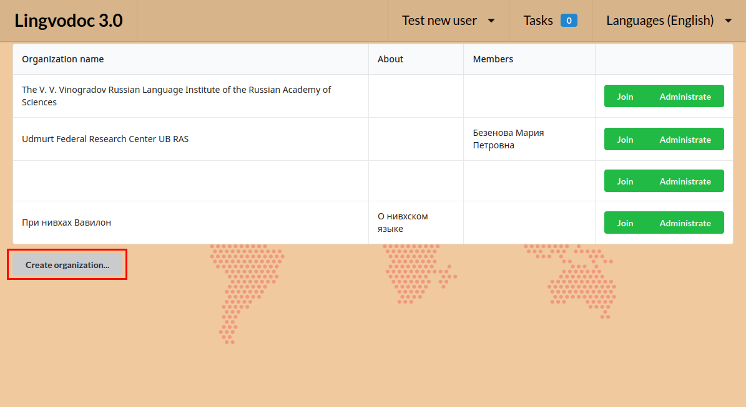Click the Organization name column header
Screen dimensions: 746x407
[62, 59]
